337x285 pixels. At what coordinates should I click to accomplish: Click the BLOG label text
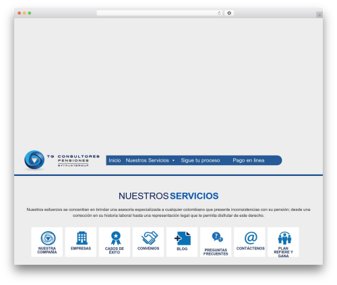point(182,249)
